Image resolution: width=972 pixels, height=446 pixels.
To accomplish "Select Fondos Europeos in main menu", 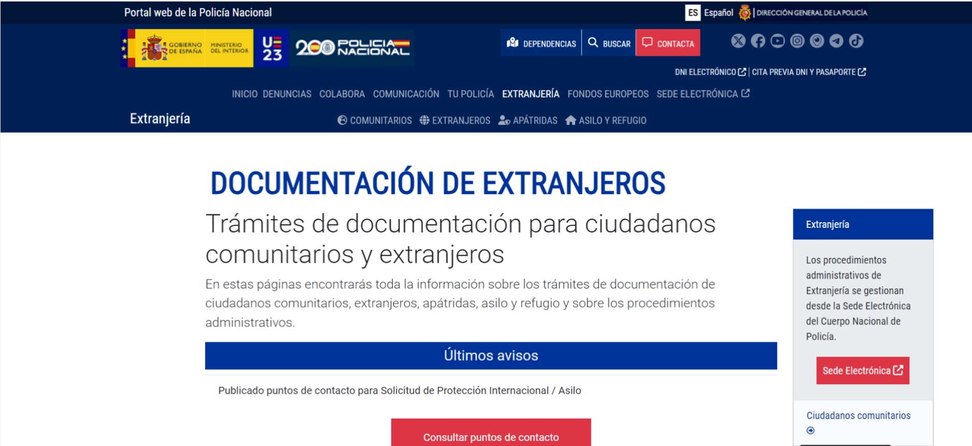I will point(608,94).
